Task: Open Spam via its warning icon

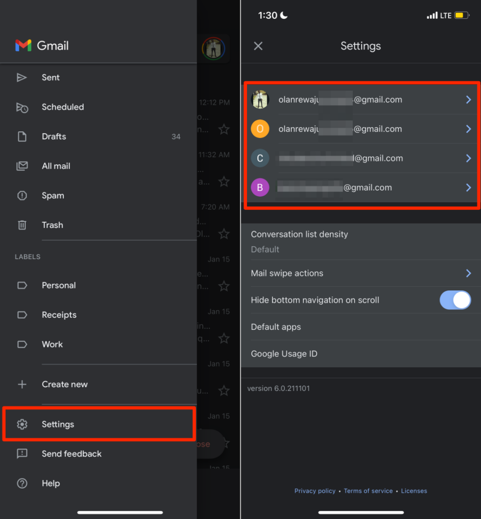Action: click(22, 195)
